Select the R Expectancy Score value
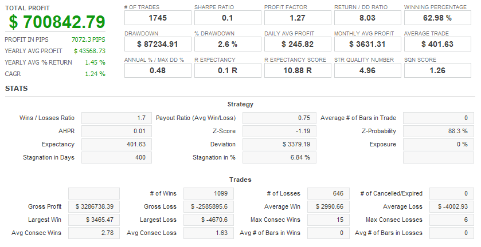The image size is (481, 247). click(x=298, y=70)
